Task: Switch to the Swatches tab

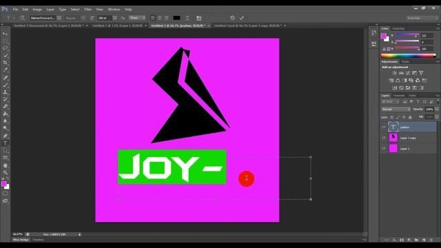Action: click(398, 29)
